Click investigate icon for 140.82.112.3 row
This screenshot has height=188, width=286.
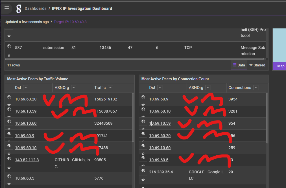[x=9, y=158]
